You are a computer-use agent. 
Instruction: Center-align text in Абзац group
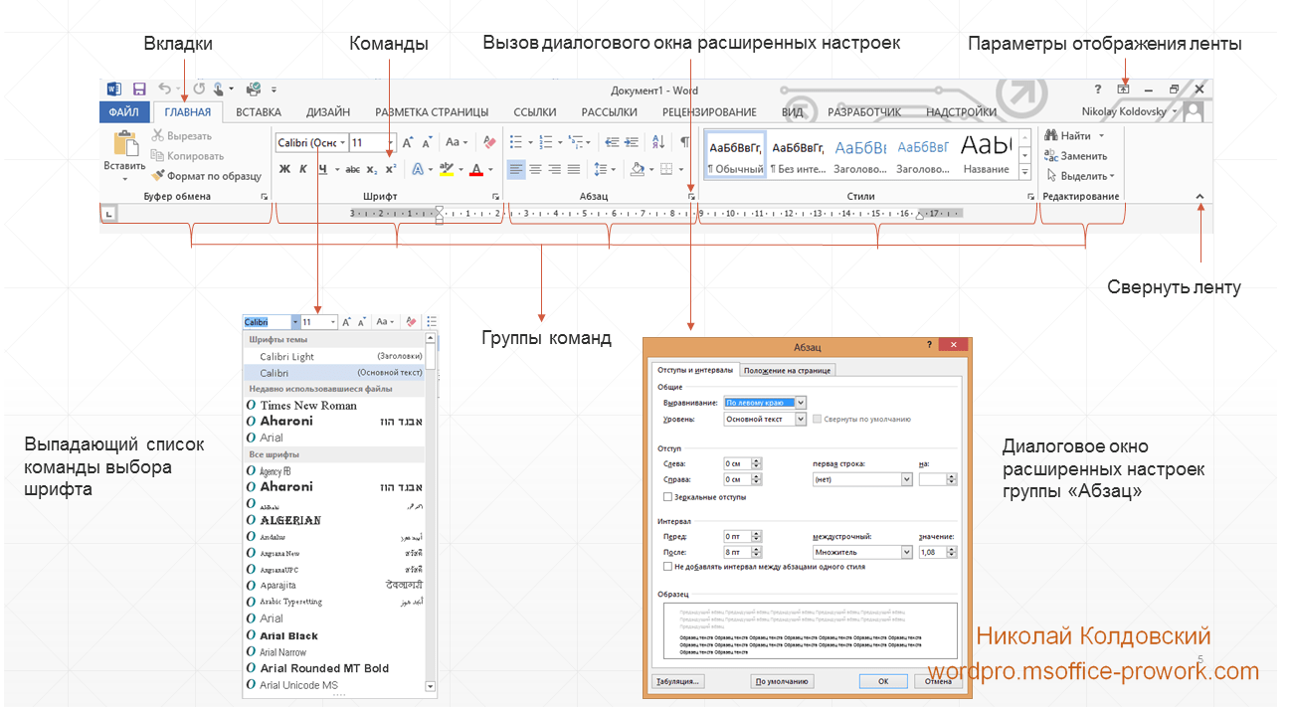535,169
